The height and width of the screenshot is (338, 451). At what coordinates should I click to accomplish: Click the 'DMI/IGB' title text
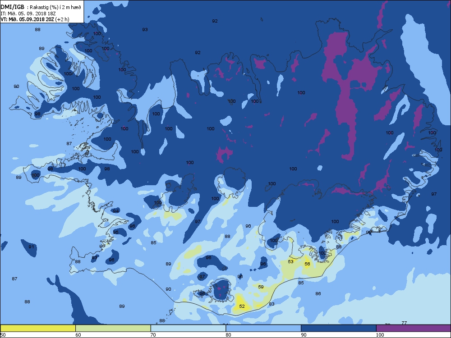tap(12, 7)
